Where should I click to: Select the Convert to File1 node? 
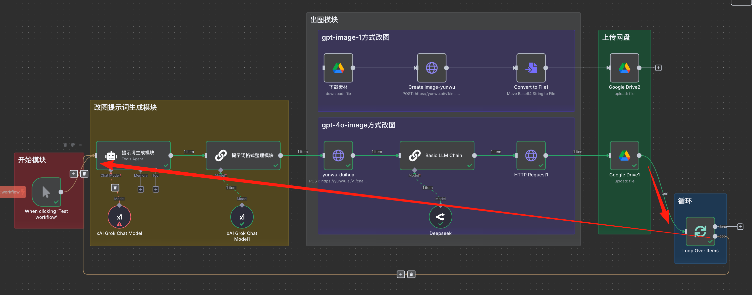click(x=531, y=68)
